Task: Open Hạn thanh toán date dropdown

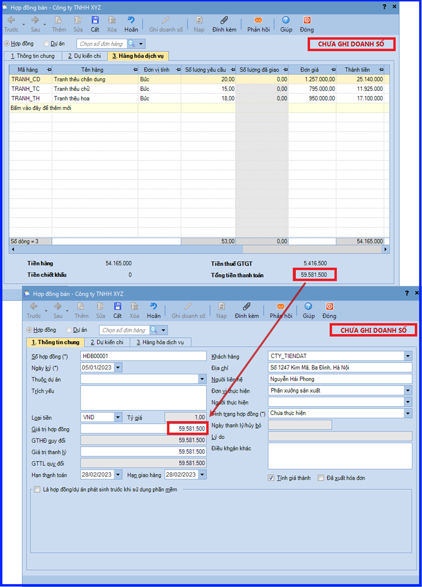Action: [x=118, y=474]
